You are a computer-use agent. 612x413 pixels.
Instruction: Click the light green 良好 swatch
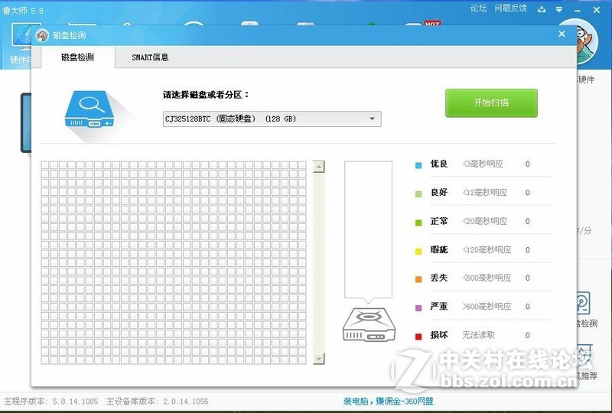coord(418,194)
